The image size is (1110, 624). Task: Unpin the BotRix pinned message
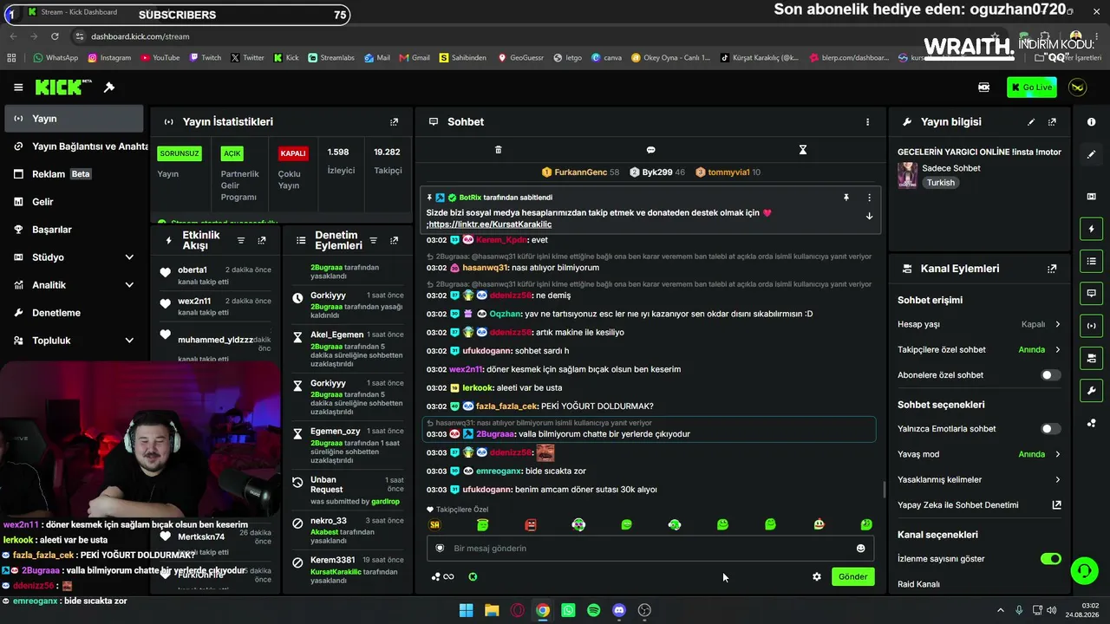tap(846, 198)
